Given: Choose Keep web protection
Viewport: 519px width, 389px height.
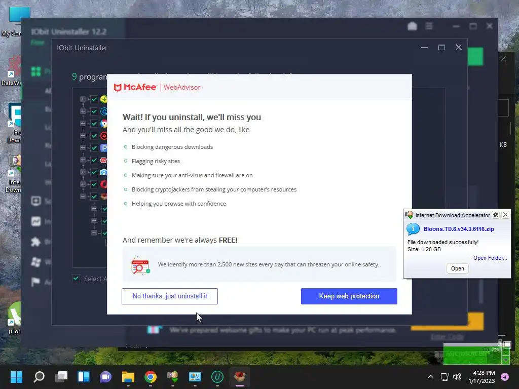Looking at the screenshot, I should tap(349, 296).
